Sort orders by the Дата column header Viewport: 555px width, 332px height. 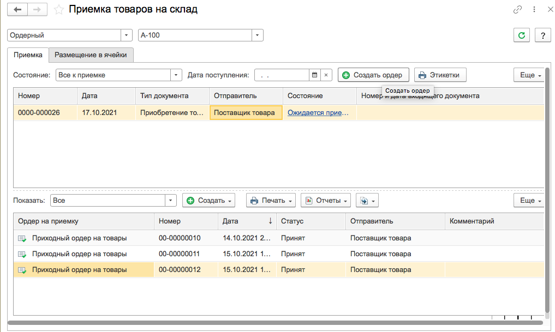247,221
